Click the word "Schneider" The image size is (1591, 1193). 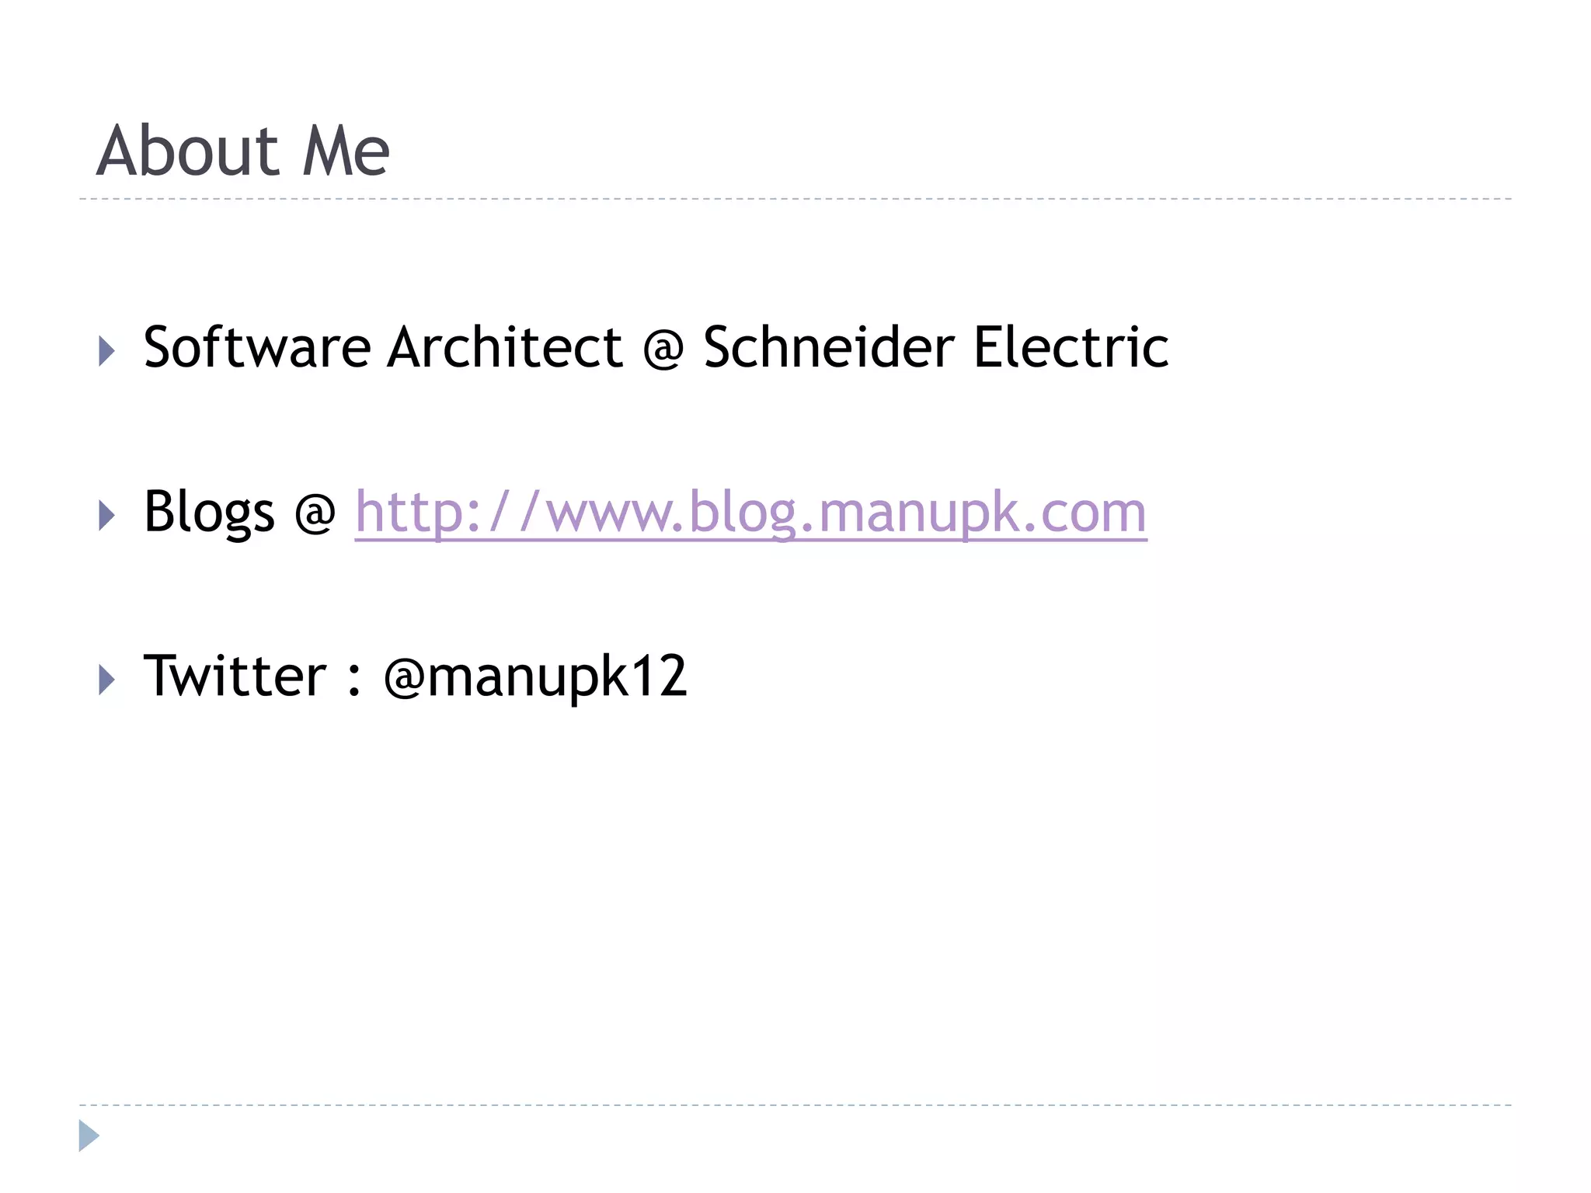829,347
